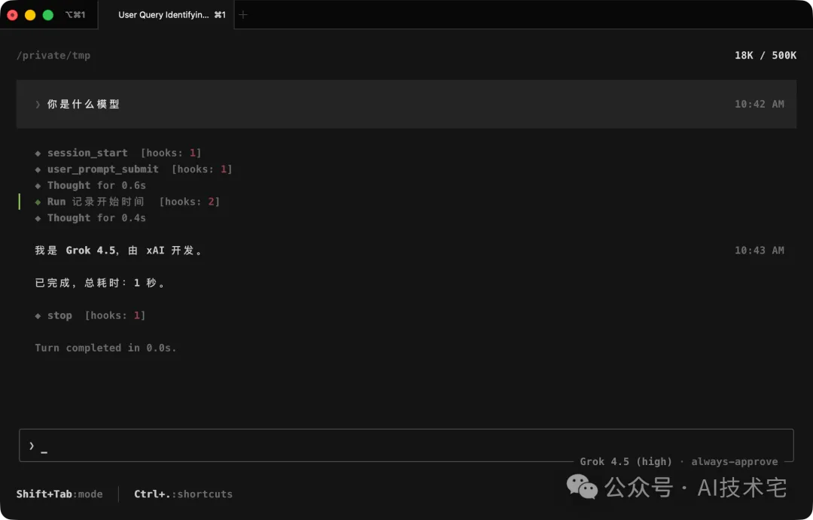
Task: Click the 10:42 AM timestamp
Action: pos(759,104)
